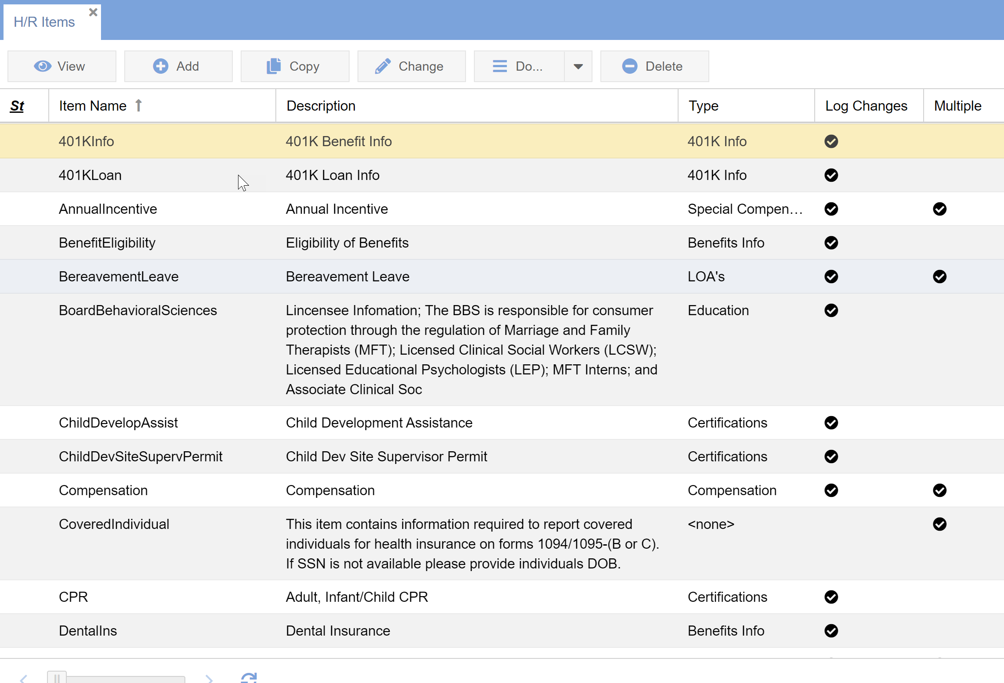The width and height of the screenshot is (1004, 683).
Task: Open the Do... dropdown arrow
Action: coord(578,66)
